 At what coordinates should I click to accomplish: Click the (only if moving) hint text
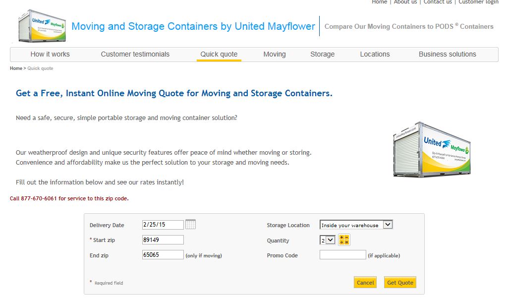click(x=204, y=255)
